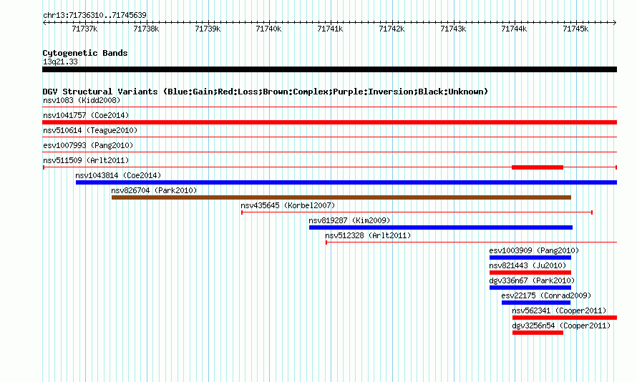Click the blue nsv1043814 gain bar
Screen dimensions: 637x382
pyautogui.click(x=346, y=182)
